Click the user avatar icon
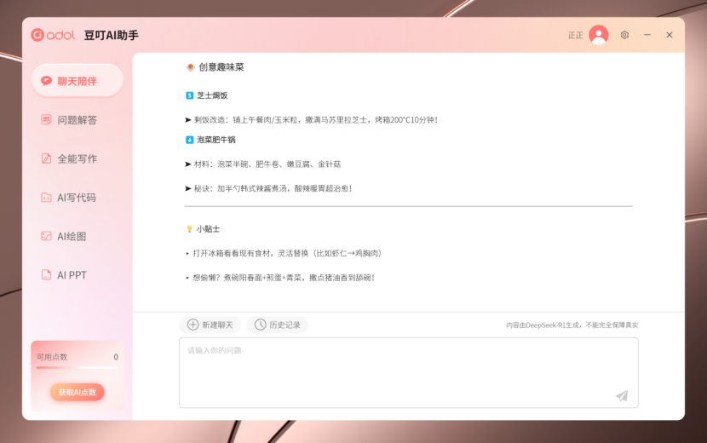Image resolution: width=707 pixels, height=443 pixels. coord(598,35)
